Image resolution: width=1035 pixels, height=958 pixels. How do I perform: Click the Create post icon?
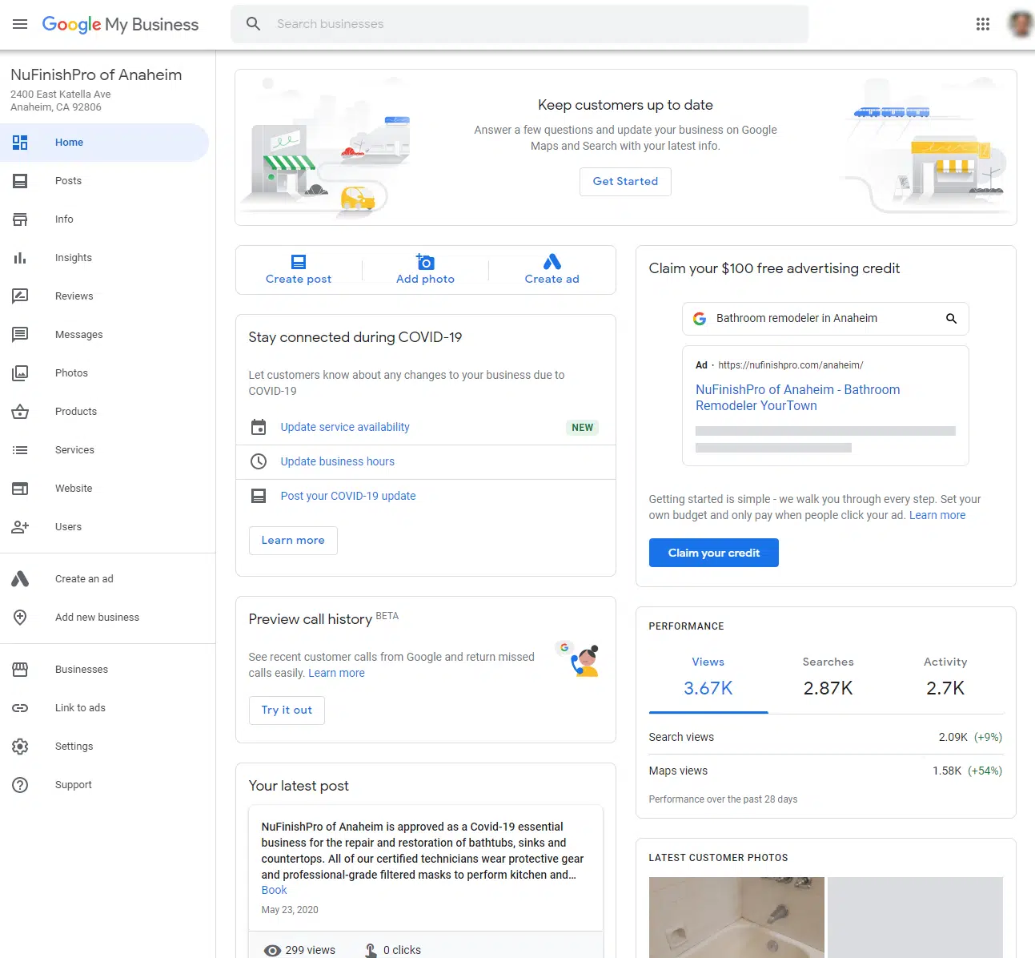click(x=299, y=262)
